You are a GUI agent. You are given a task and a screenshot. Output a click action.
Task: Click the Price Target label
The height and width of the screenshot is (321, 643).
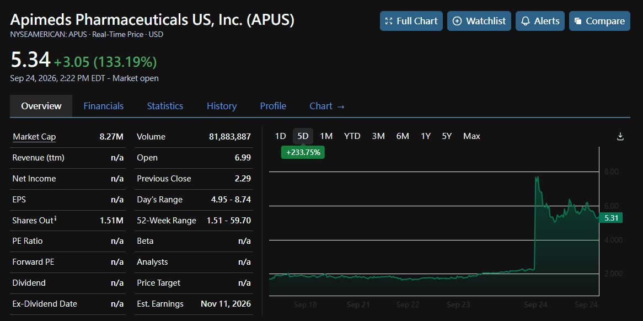[159, 283]
